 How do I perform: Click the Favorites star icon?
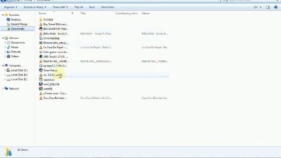click(6, 14)
